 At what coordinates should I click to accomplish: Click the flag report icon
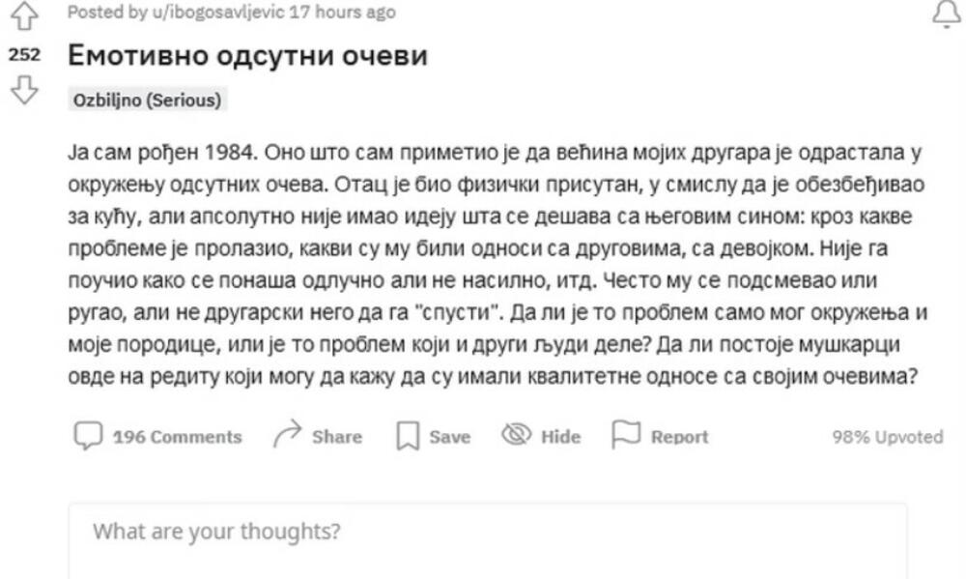626,436
